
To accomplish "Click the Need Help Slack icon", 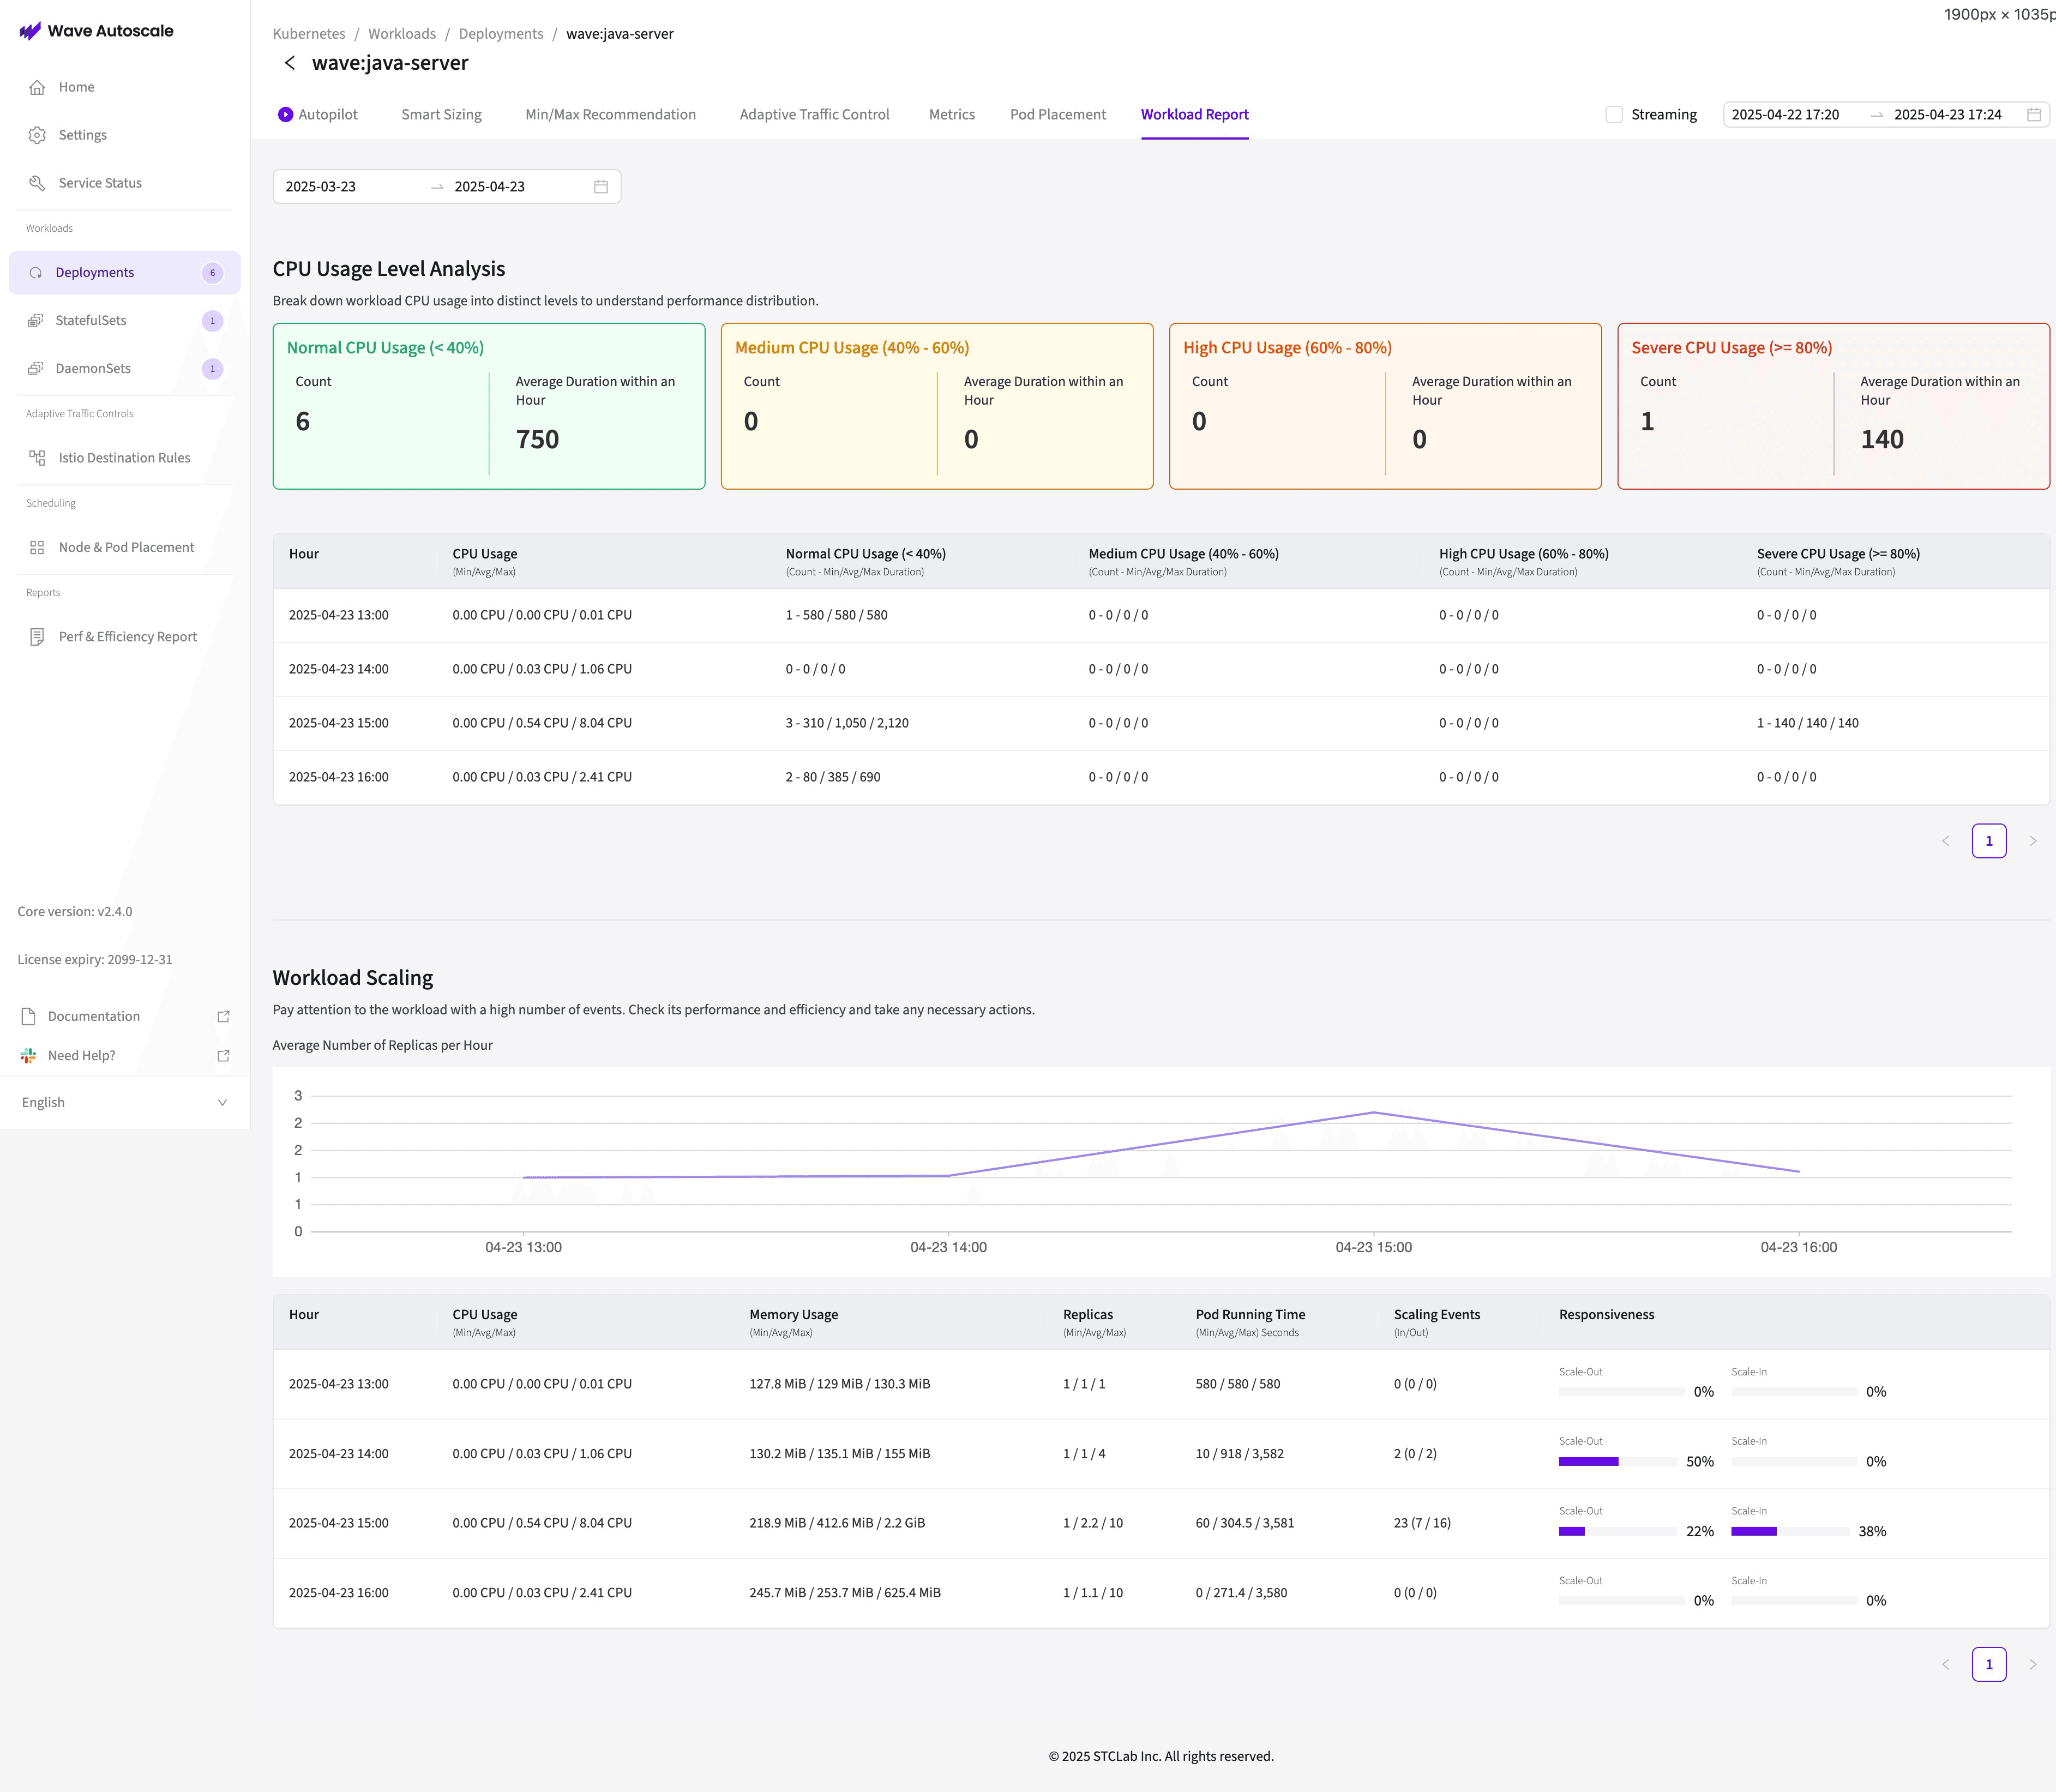I will point(28,1056).
